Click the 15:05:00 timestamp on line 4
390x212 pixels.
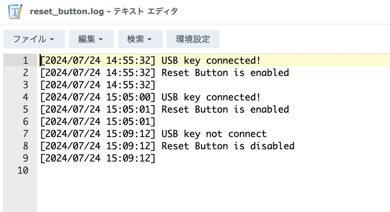point(128,97)
